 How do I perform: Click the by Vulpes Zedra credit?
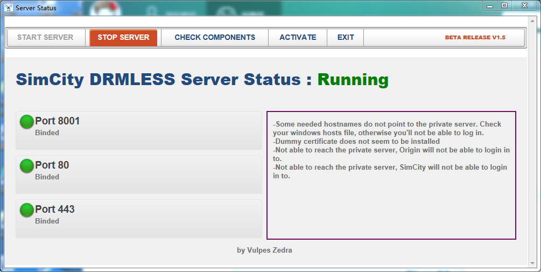[264, 250]
